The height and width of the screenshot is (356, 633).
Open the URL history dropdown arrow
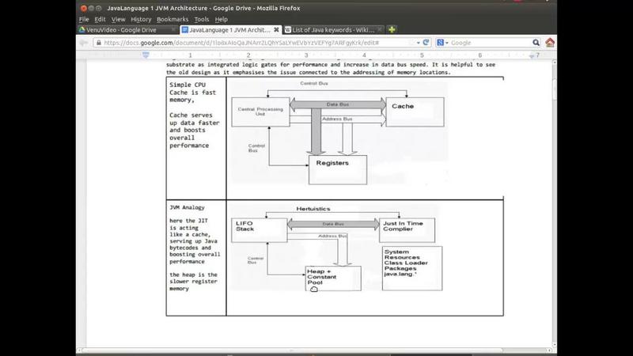coord(419,43)
